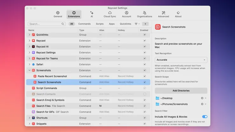Disable the Quicklinks enabled checkbox
Screen dimensions: 235x132
pyautogui.click(x=144, y=35)
